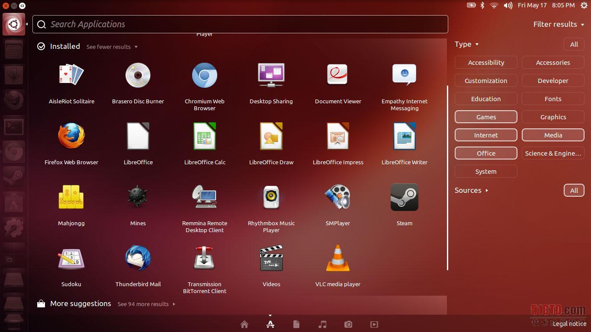Launch Document Viewer
The image size is (591, 332).
338,75
